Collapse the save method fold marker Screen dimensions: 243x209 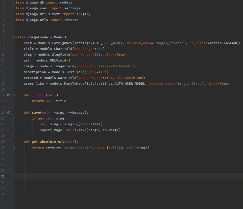(14, 113)
